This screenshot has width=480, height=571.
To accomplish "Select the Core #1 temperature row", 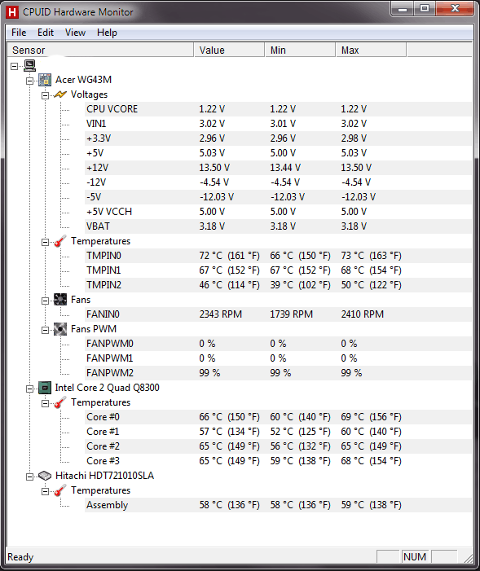I will (279, 432).
